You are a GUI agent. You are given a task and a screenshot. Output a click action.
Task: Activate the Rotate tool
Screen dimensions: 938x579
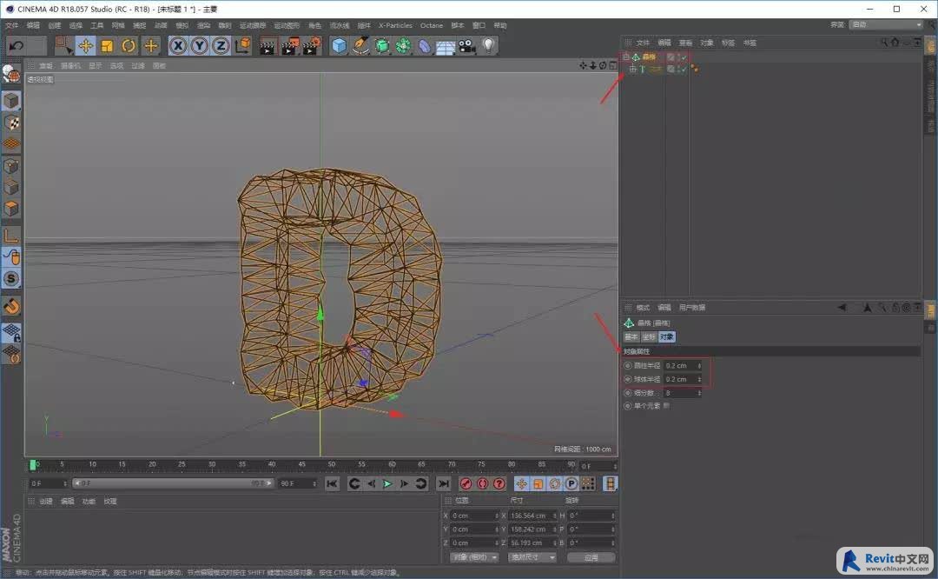(x=129, y=45)
